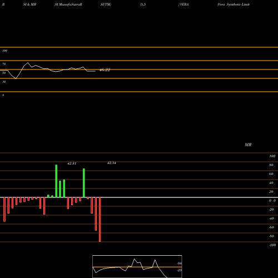Click the RSI axis label 70
Screen dimensions: 278x278
[4, 64]
